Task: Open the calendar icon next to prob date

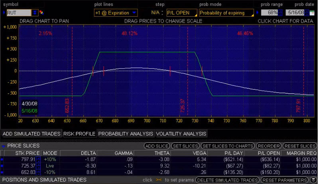Action: point(312,13)
